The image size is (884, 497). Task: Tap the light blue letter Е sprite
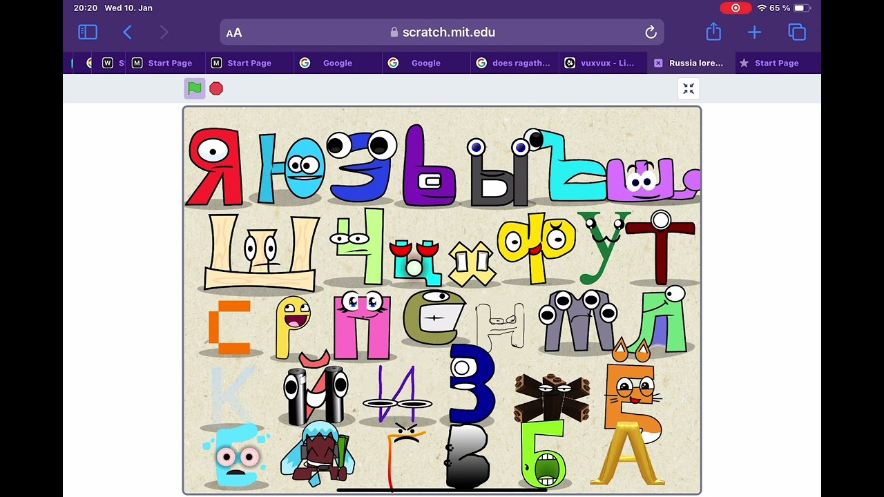[x=235, y=456]
